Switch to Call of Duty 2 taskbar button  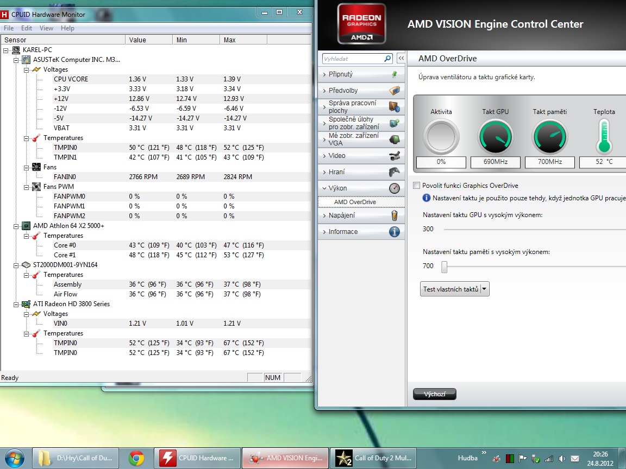click(x=373, y=458)
